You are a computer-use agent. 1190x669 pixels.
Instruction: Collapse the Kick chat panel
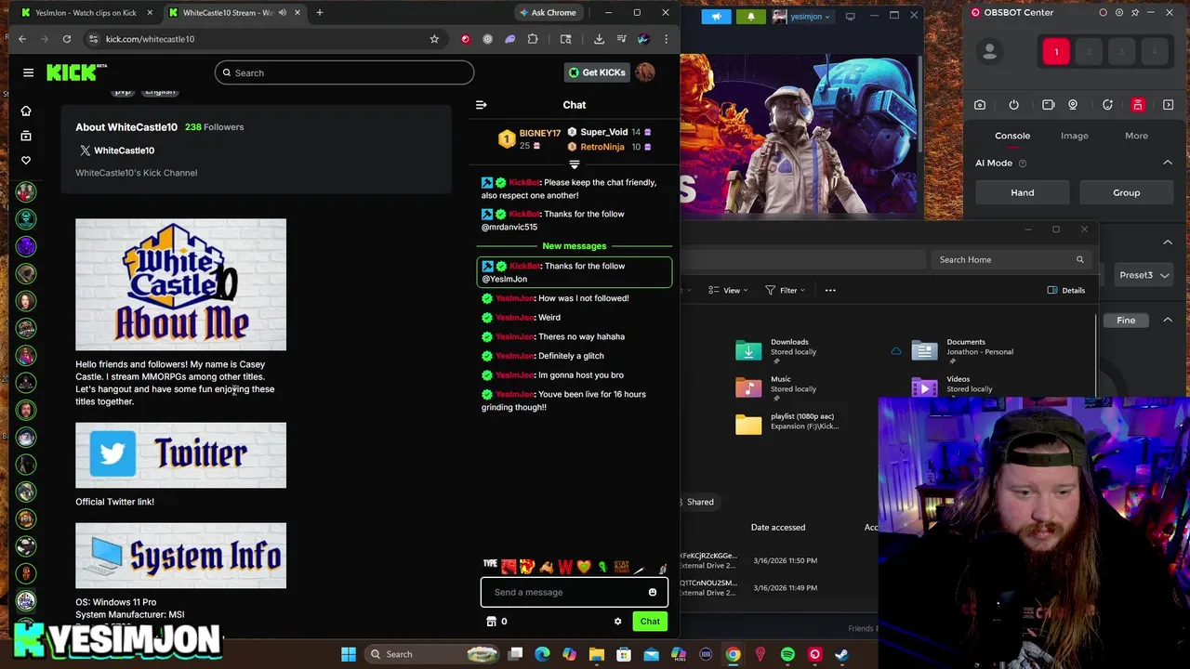481,105
